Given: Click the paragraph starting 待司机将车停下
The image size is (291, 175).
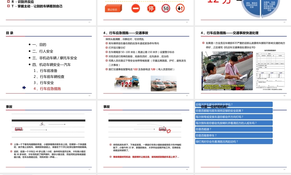Looking at the screenshot, I should [147, 147].
